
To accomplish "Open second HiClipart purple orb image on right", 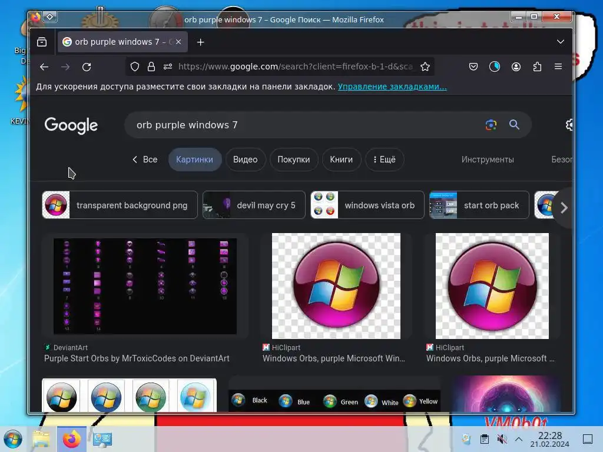I will coord(492,286).
